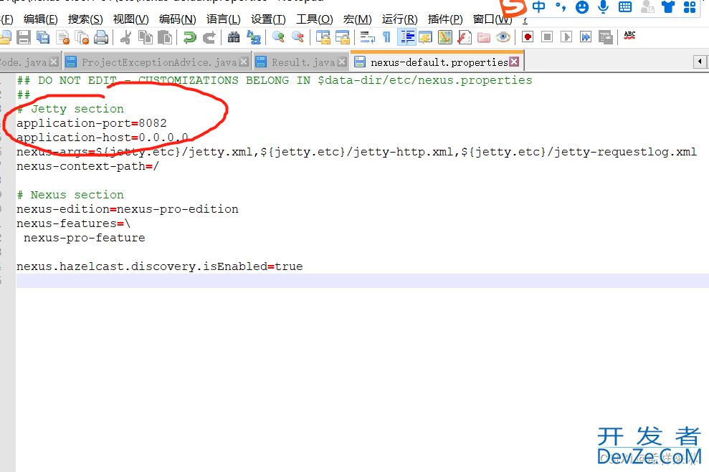Open Find dialog with binoculars icon

pyautogui.click(x=234, y=37)
